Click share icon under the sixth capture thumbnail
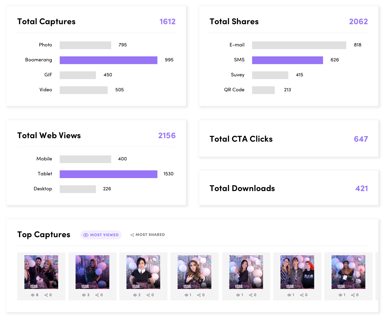Viewport: 386px width, 321px height. coord(302,295)
